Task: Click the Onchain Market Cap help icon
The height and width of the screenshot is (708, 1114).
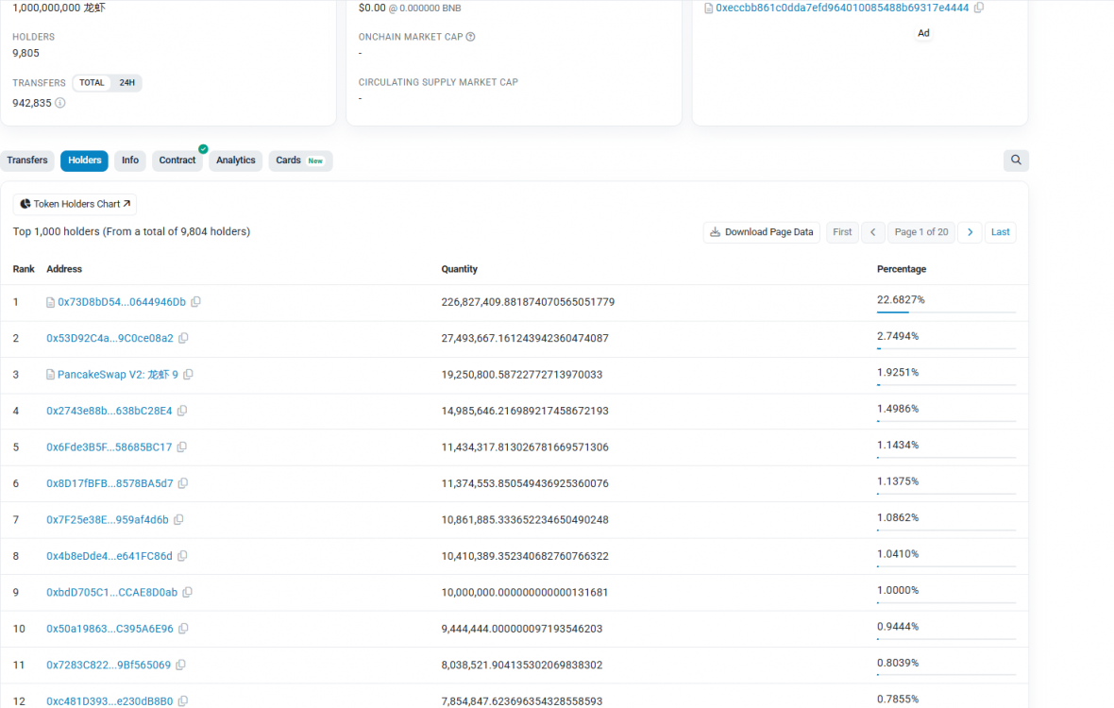Action: 470,37
